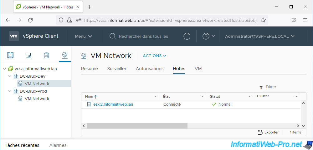Open the ACTIONS dropdown for VM Network
313x150 pixels.
[x=154, y=56]
